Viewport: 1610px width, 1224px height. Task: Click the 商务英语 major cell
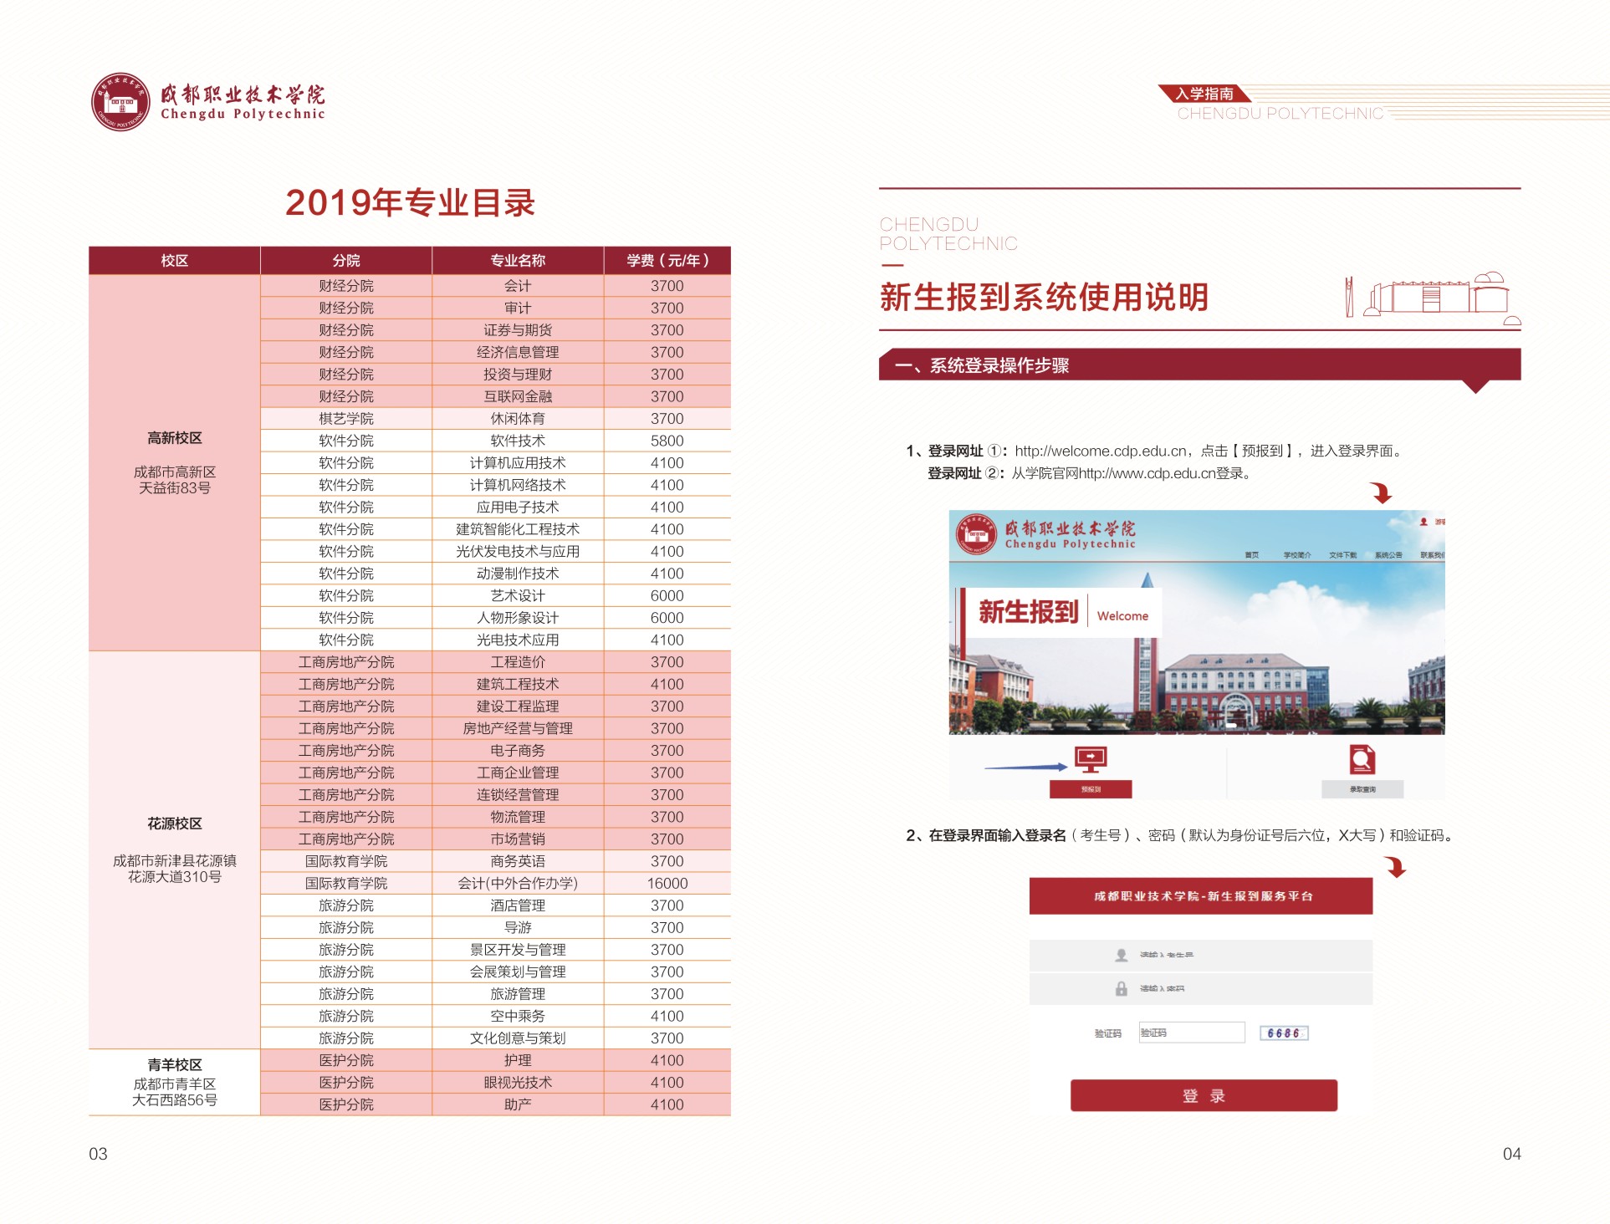coord(518,860)
